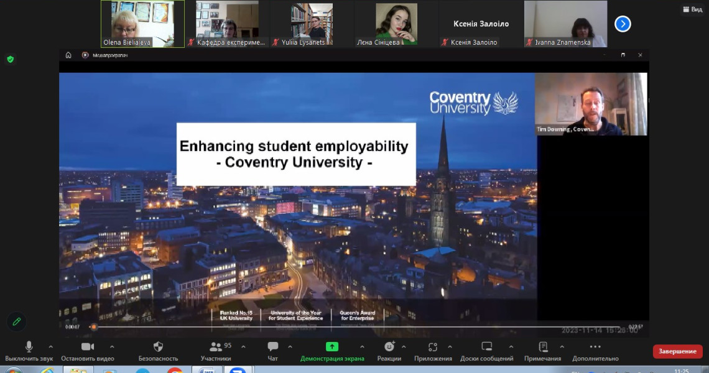Open the Дополнительно more menu
709x373 pixels.
click(x=596, y=351)
